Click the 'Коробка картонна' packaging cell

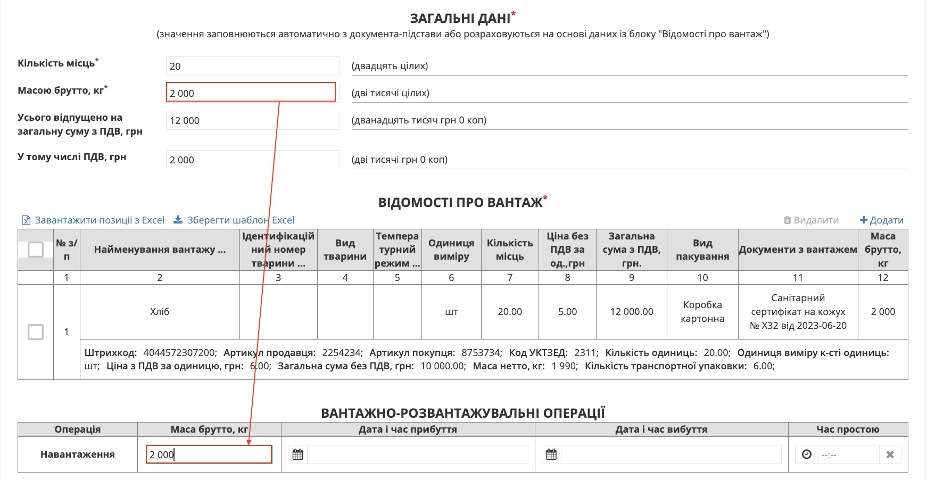coord(702,312)
